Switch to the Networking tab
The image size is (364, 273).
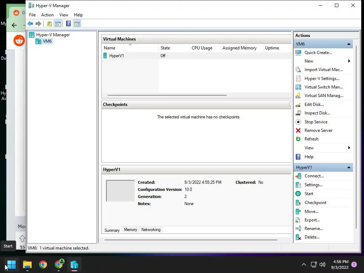pyautogui.click(x=151, y=230)
